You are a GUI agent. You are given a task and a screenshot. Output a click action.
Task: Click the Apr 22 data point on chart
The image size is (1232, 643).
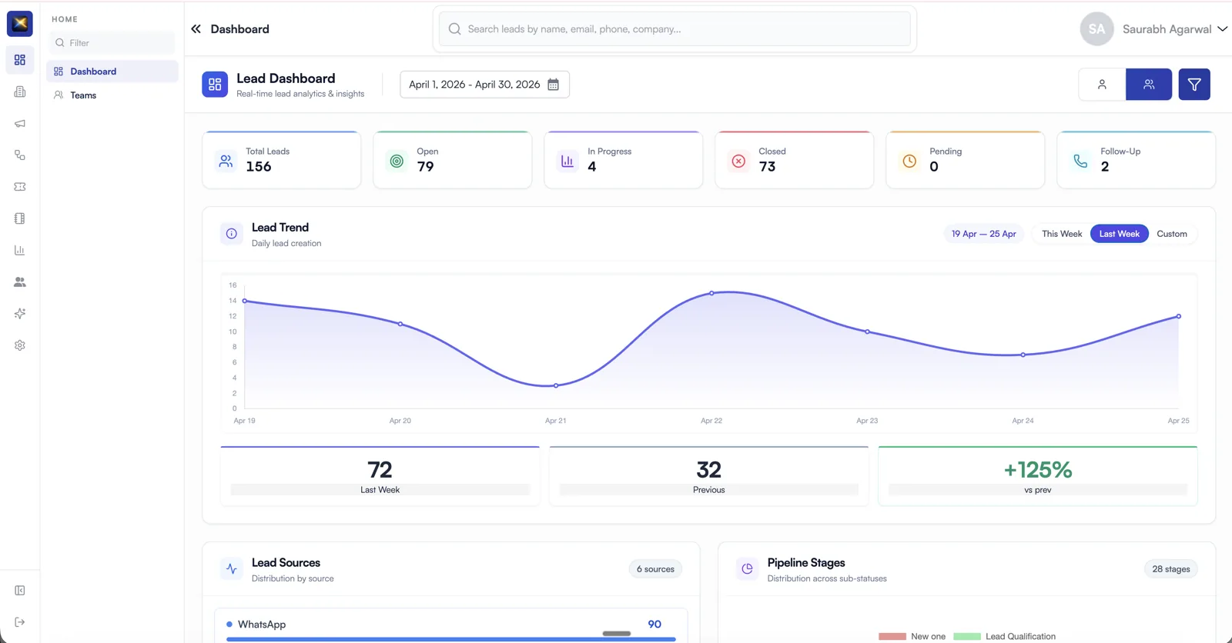(x=711, y=293)
